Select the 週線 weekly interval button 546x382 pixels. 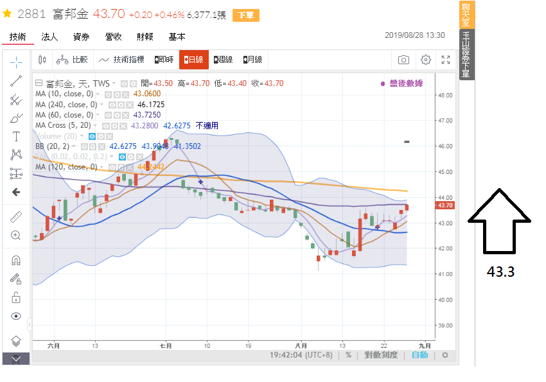coord(223,60)
